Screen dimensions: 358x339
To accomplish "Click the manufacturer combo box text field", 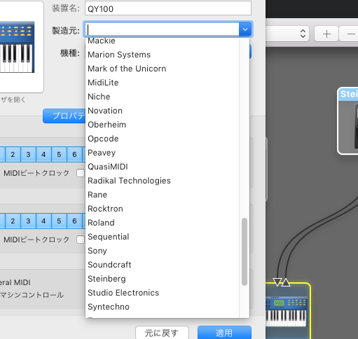I will tap(162, 29).
